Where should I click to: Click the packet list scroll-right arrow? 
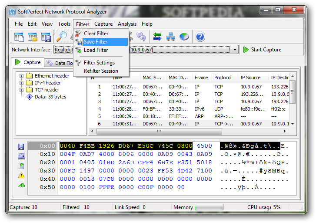point(285,131)
